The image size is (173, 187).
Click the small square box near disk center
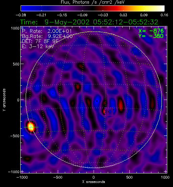[x=109, y=112]
